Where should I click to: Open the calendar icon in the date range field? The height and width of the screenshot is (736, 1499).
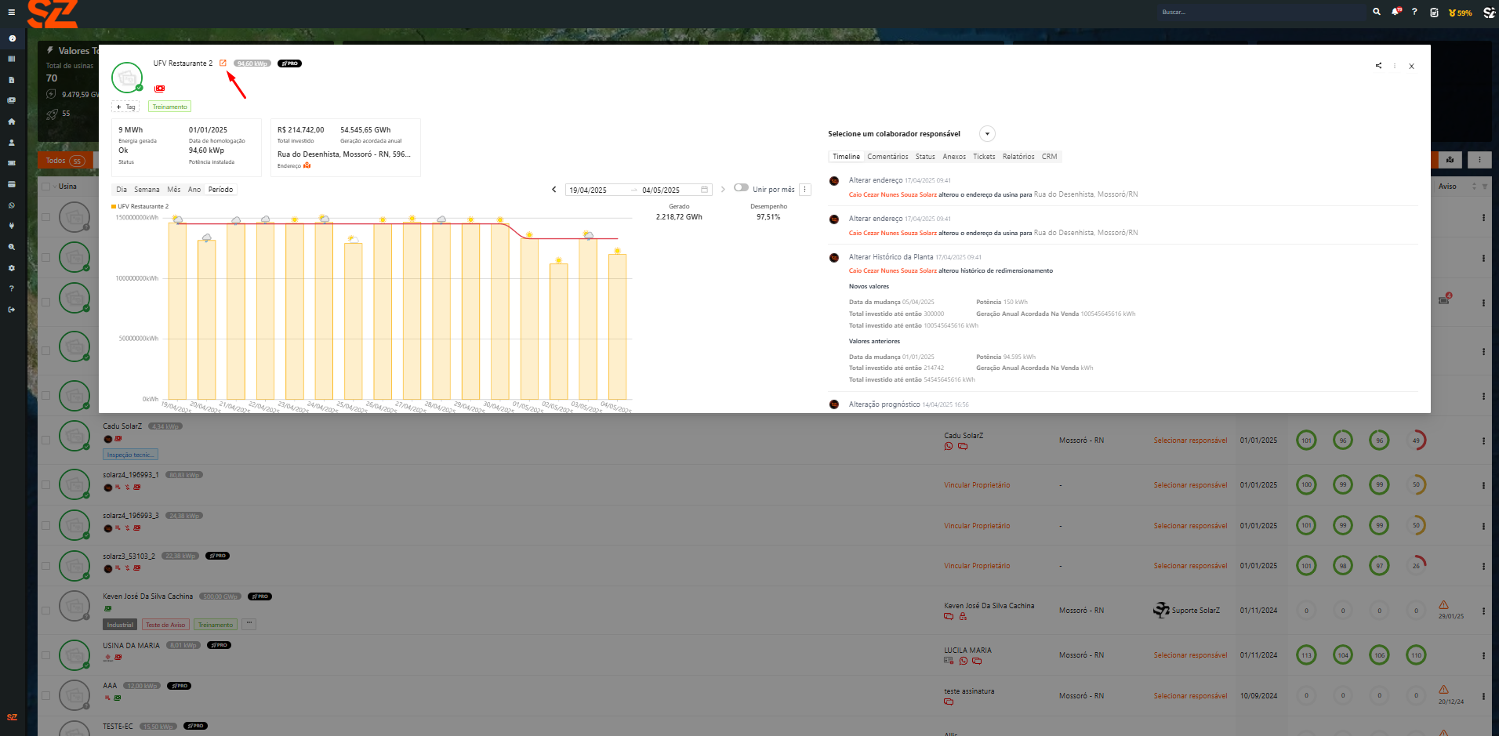[704, 190]
